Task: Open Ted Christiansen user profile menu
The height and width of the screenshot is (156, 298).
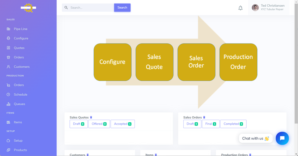Action: point(268,8)
